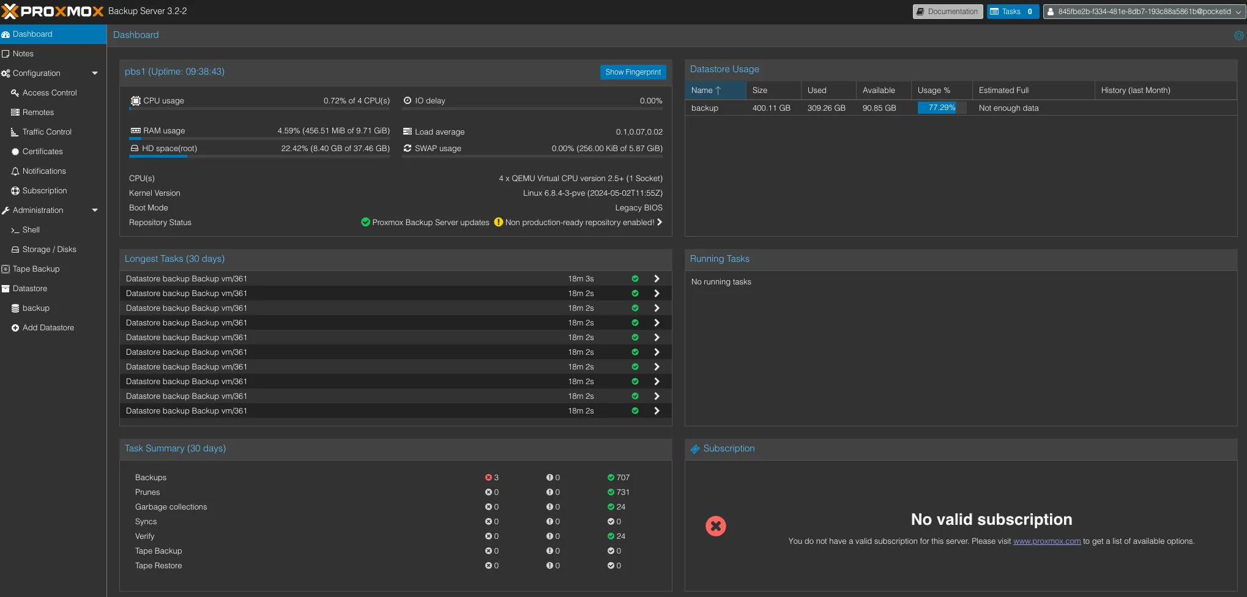The width and height of the screenshot is (1247, 597).
Task: Click Add Datastore plus icon
Action: tap(15, 328)
